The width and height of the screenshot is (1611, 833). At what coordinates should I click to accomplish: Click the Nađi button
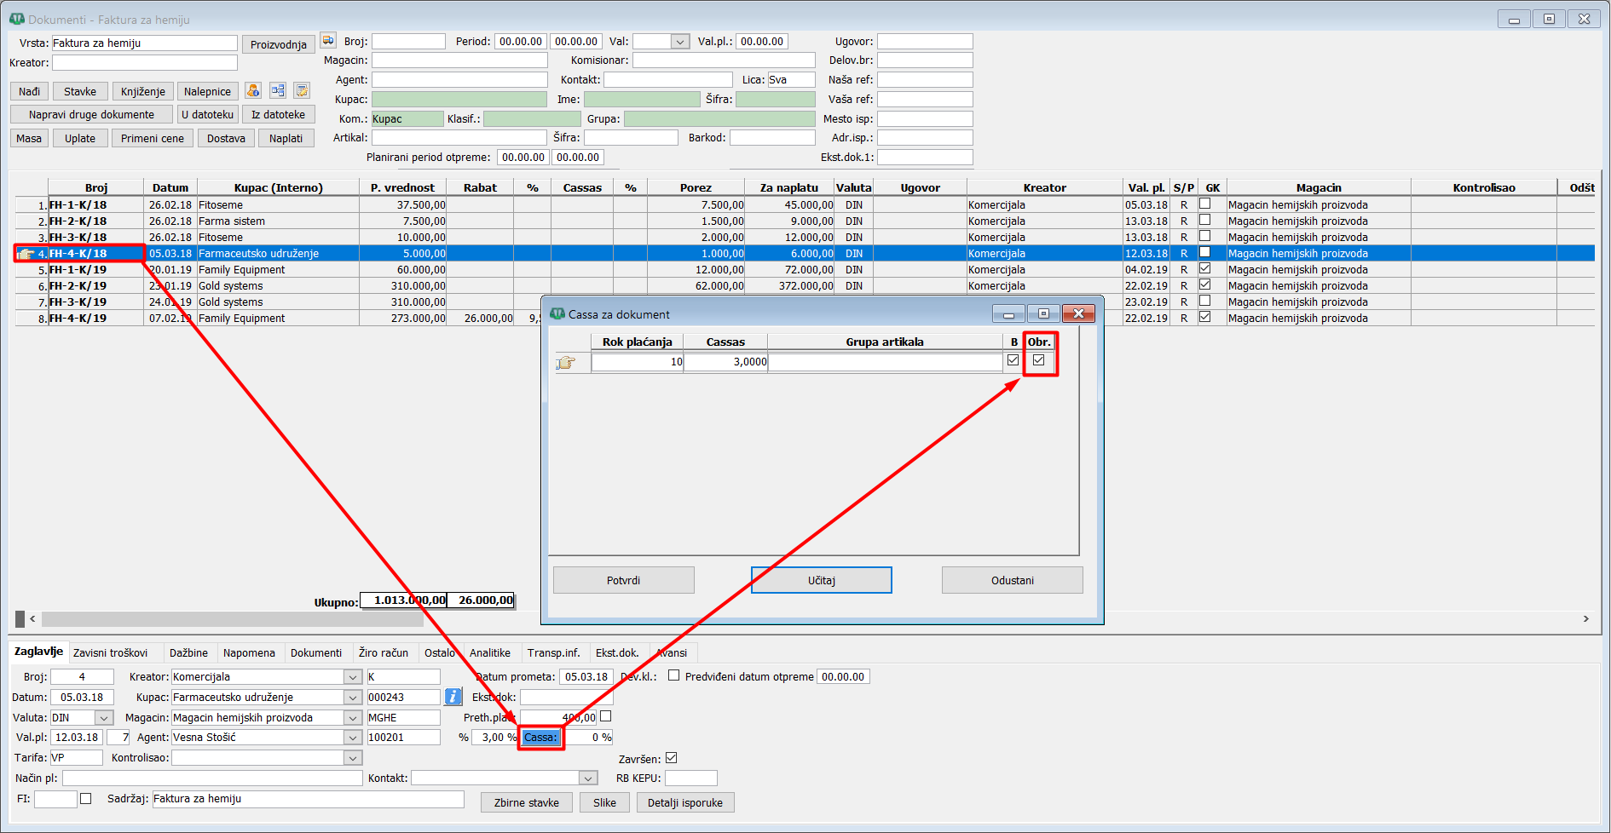click(x=30, y=91)
